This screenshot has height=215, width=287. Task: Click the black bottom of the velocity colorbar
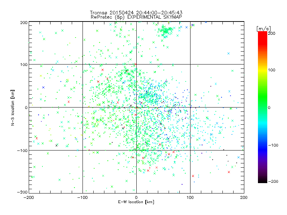coord(263,180)
